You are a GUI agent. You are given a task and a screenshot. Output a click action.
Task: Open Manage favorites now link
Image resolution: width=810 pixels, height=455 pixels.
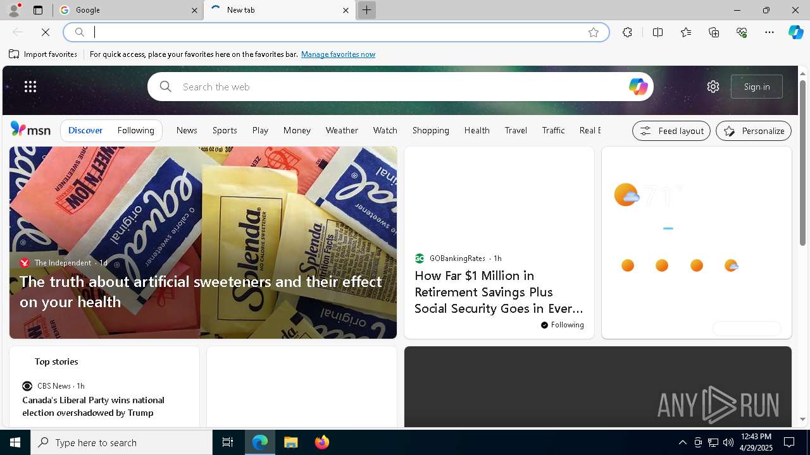pos(338,54)
